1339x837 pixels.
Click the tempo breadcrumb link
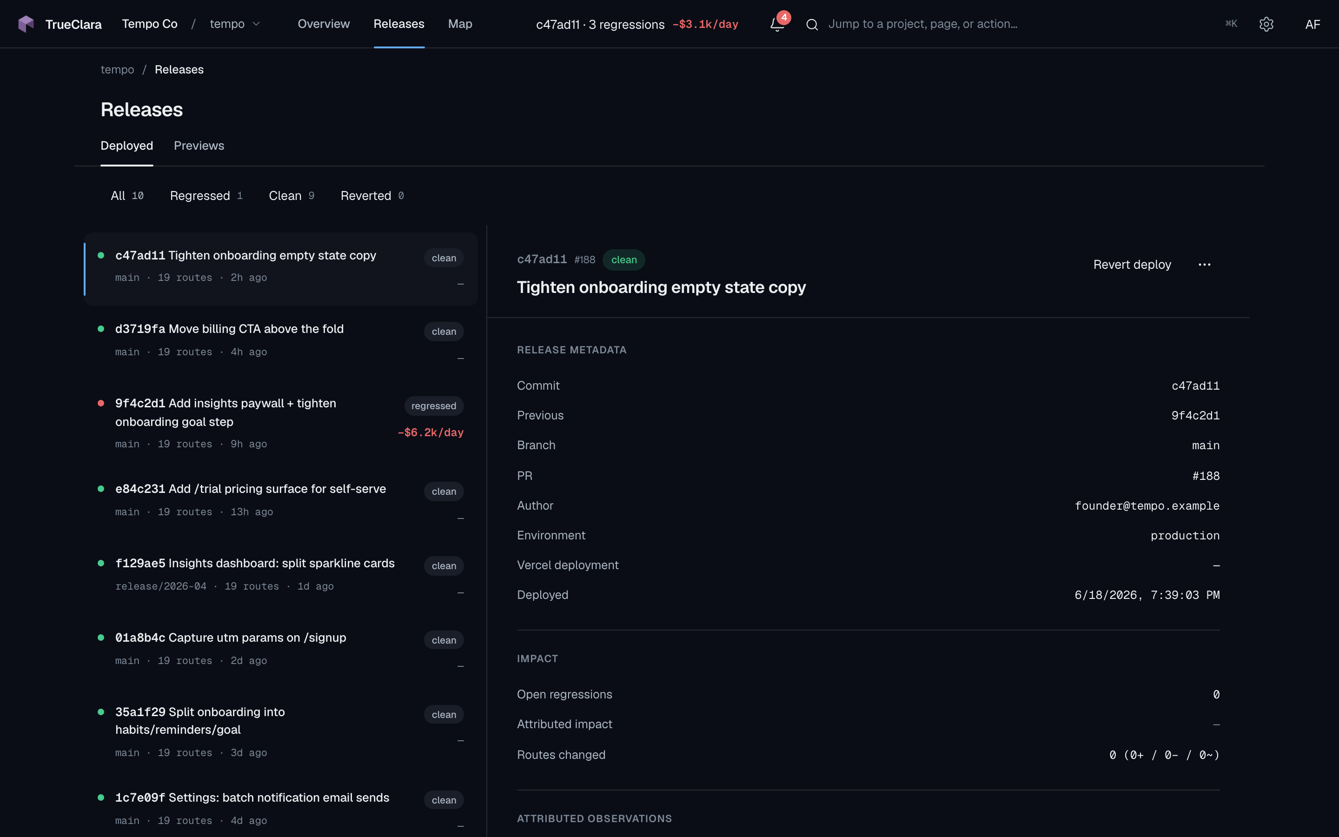click(x=117, y=69)
